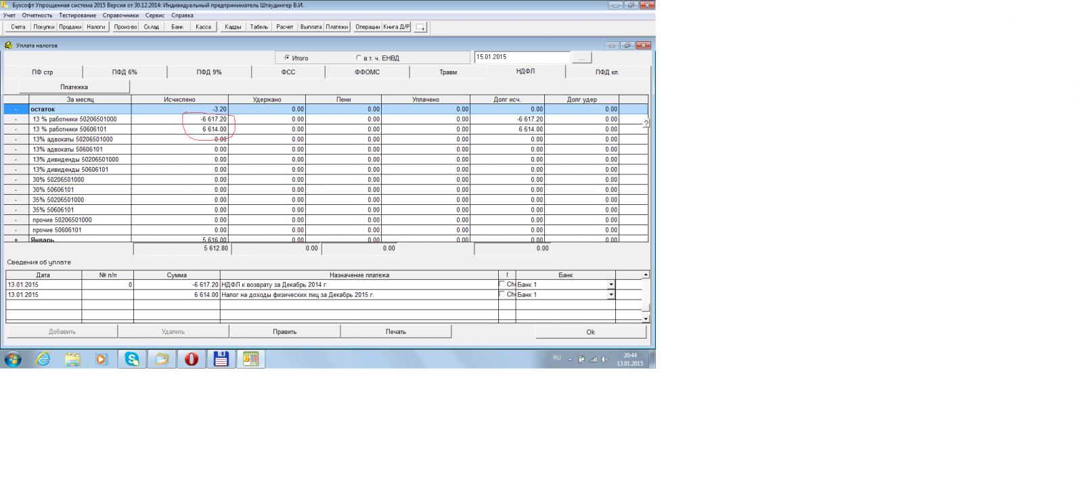Click the Windows Start button

13,359
